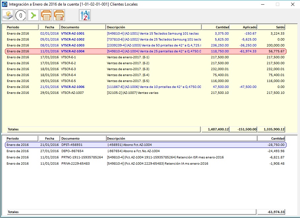300x218 pixels.
Task: Select payment document DEPO--987654
Action: (x=72, y=151)
